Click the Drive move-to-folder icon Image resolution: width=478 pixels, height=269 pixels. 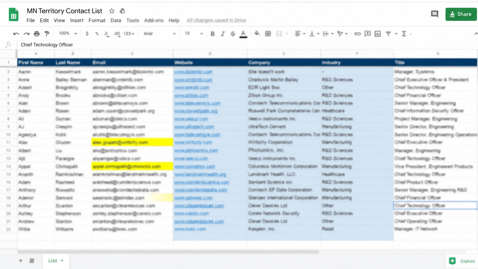(x=122, y=11)
